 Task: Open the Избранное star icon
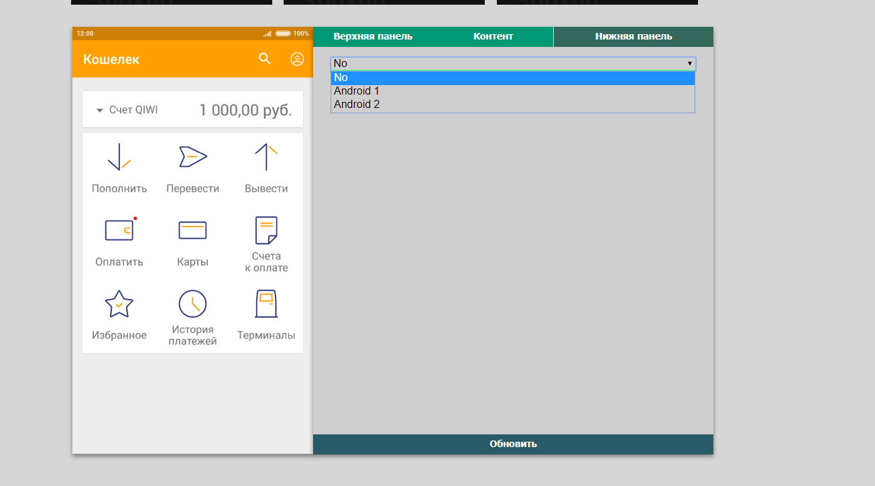(119, 304)
